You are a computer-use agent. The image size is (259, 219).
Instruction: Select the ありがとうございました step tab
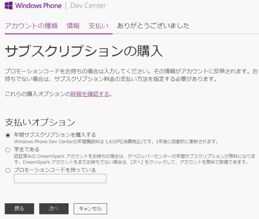pos(153,26)
